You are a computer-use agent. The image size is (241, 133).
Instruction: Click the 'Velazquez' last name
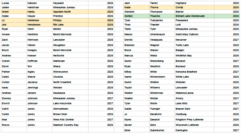[162, 40]
